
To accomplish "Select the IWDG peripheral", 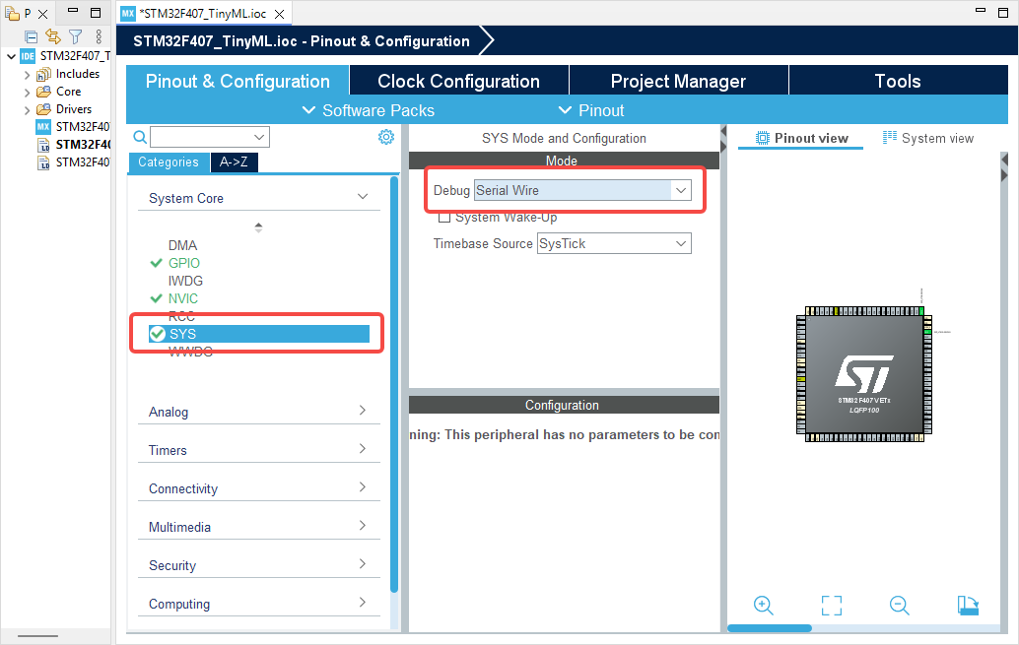I will [185, 281].
